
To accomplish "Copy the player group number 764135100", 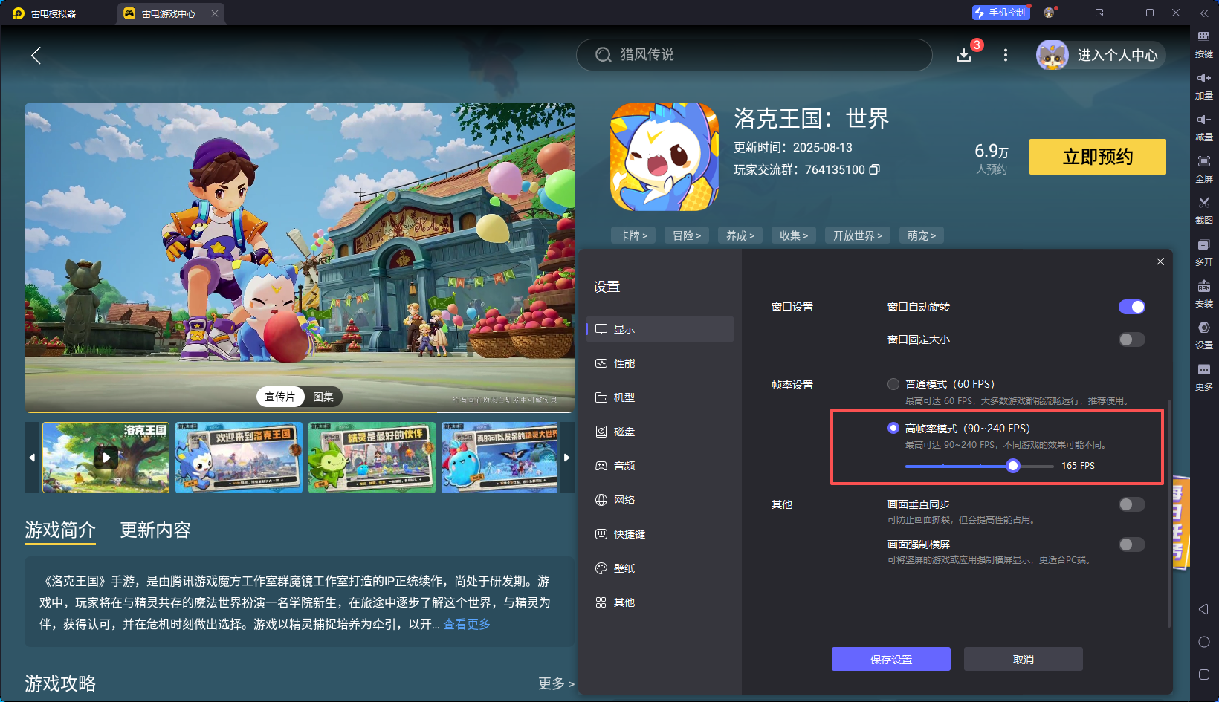I will click(x=875, y=169).
